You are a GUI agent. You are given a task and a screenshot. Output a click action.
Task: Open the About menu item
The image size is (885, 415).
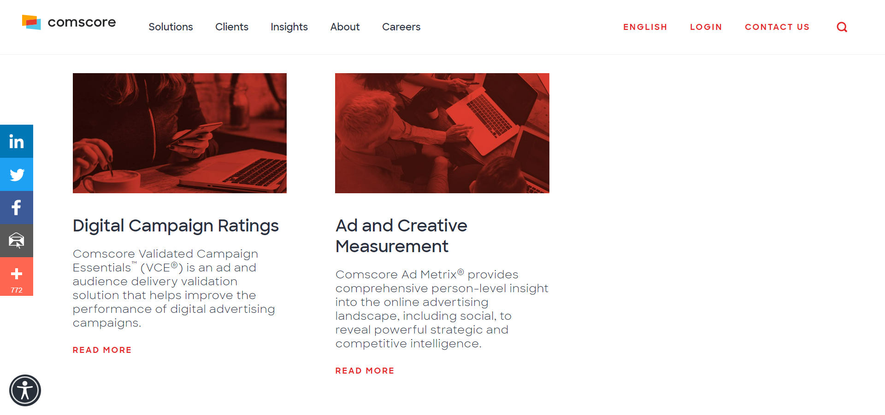[x=345, y=27]
